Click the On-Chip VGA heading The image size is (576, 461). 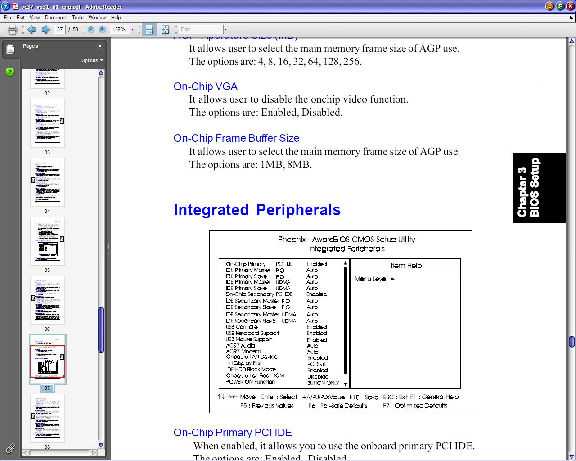[206, 86]
